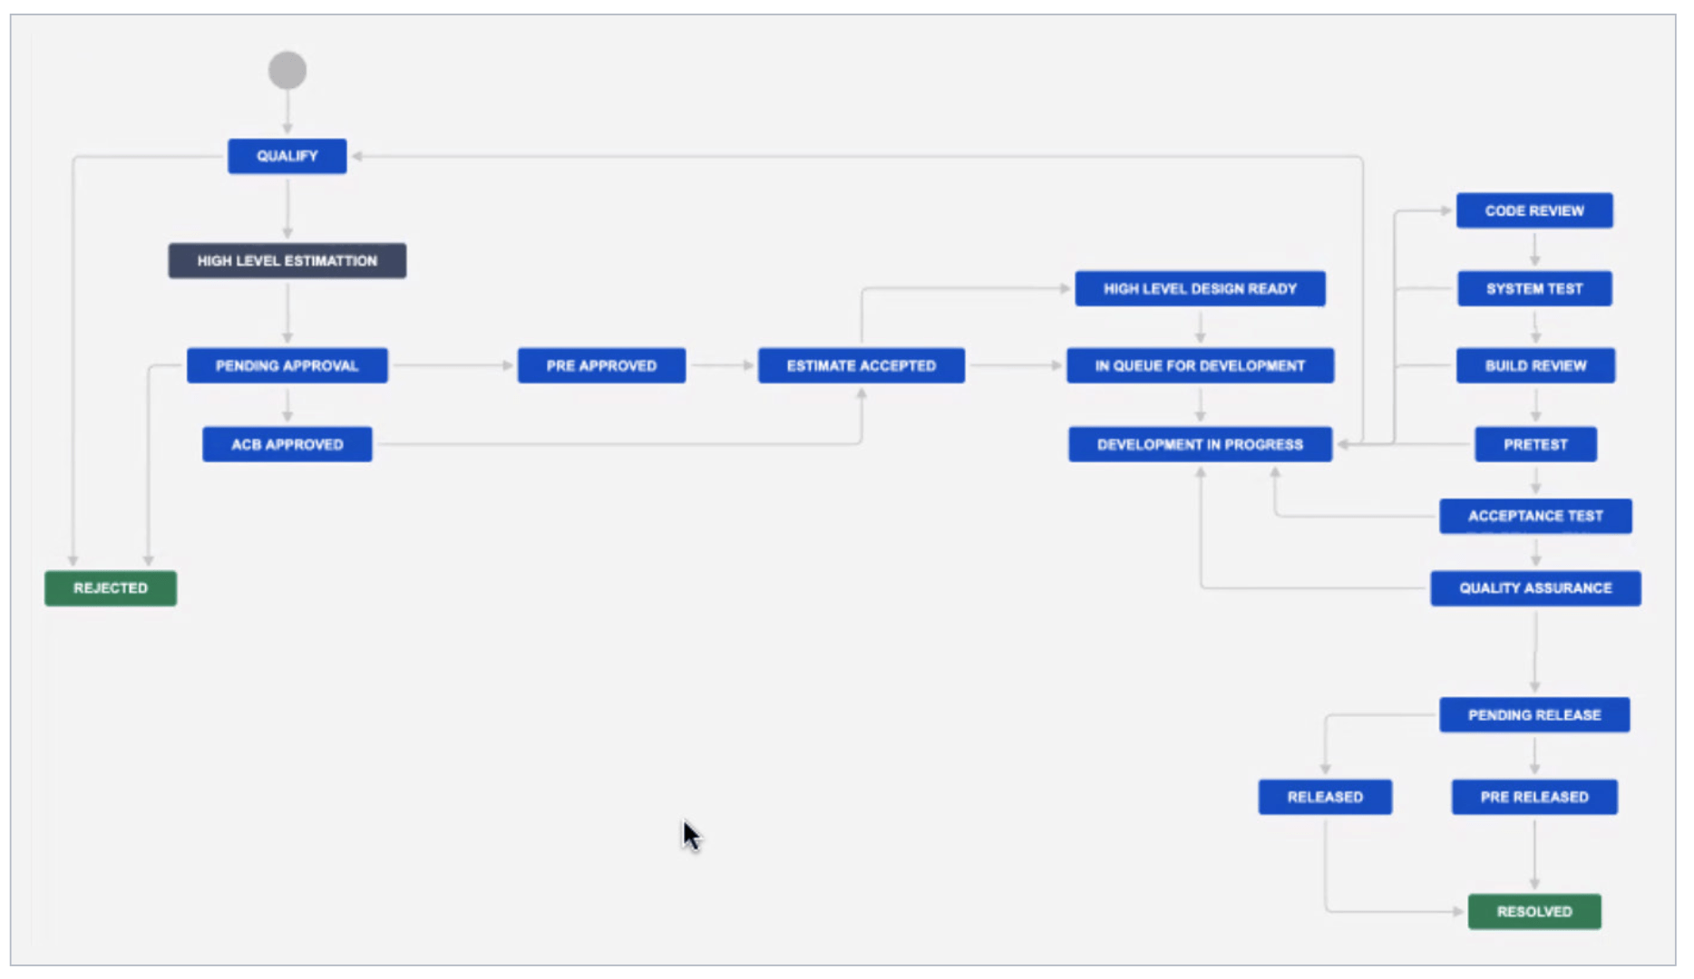
Task: Click the ESTIMATE ACCEPTED status
Action: (x=861, y=366)
